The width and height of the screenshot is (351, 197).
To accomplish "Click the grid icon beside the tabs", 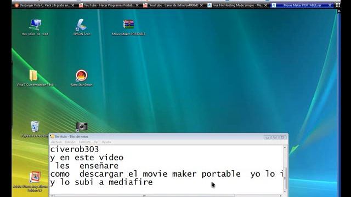I will [338, 5].
